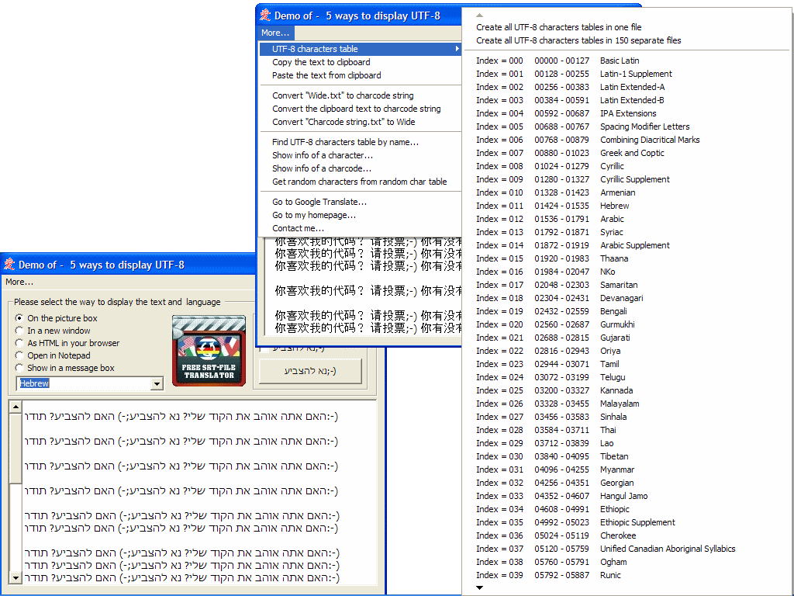Expand the "UTF-8 characters table" submenu item
Screen dimensions: 794x596
coord(361,49)
